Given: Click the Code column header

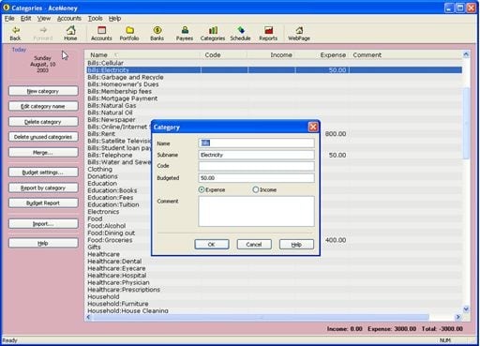Looking at the screenshot, I should 224,55.
